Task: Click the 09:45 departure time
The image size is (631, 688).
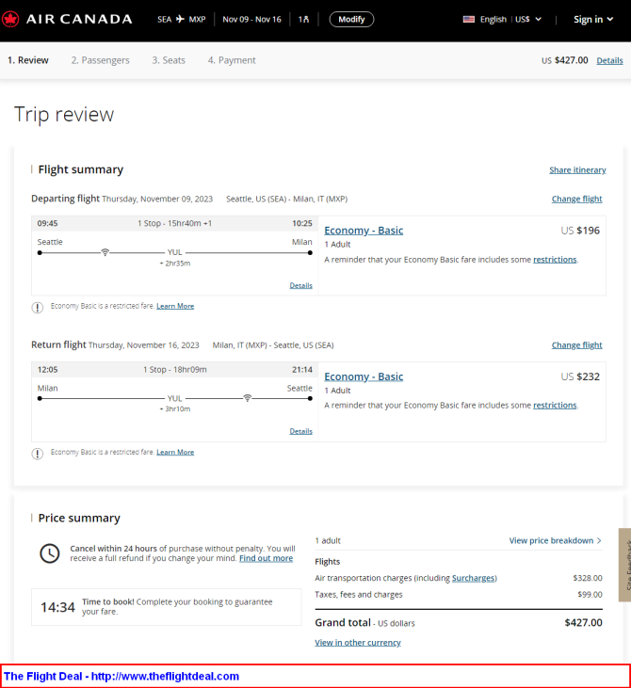Action: (47, 223)
